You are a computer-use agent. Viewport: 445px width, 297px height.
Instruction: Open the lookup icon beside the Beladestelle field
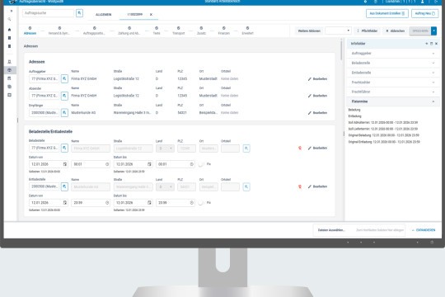pyautogui.click(x=64, y=148)
